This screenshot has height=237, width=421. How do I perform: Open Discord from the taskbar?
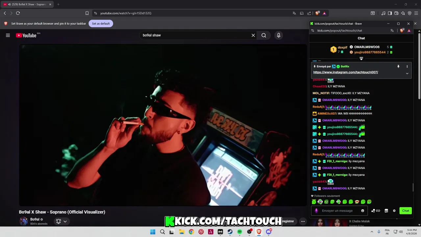(269, 232)
